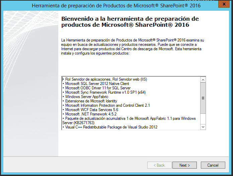Viewport: 233px width, 176px height.
Task: Click the grayed-out Back button
Action: pyautogui.click(x=159, y=165)
